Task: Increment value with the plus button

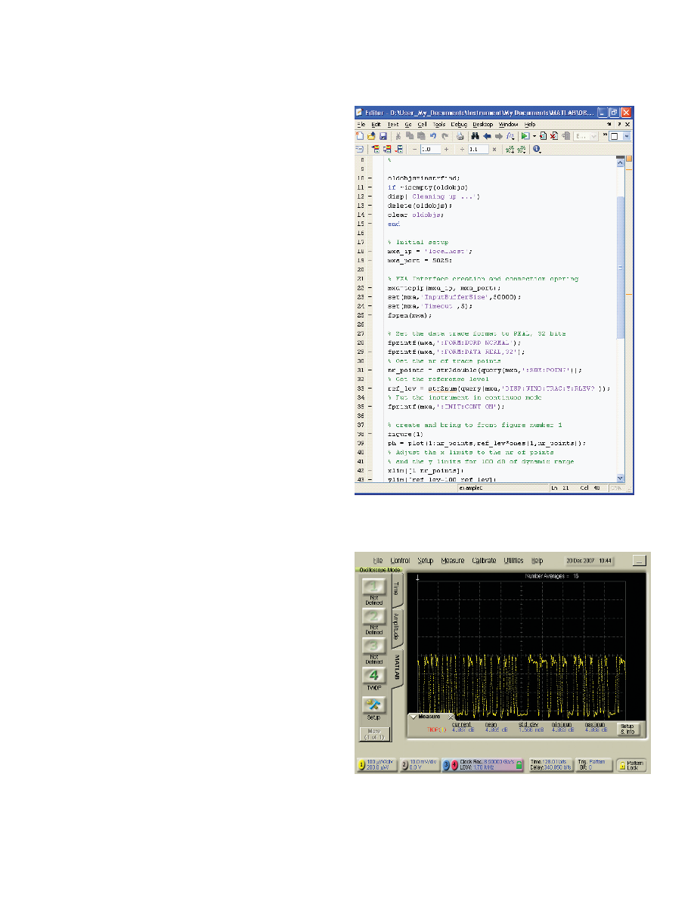Action: (447, 150)
